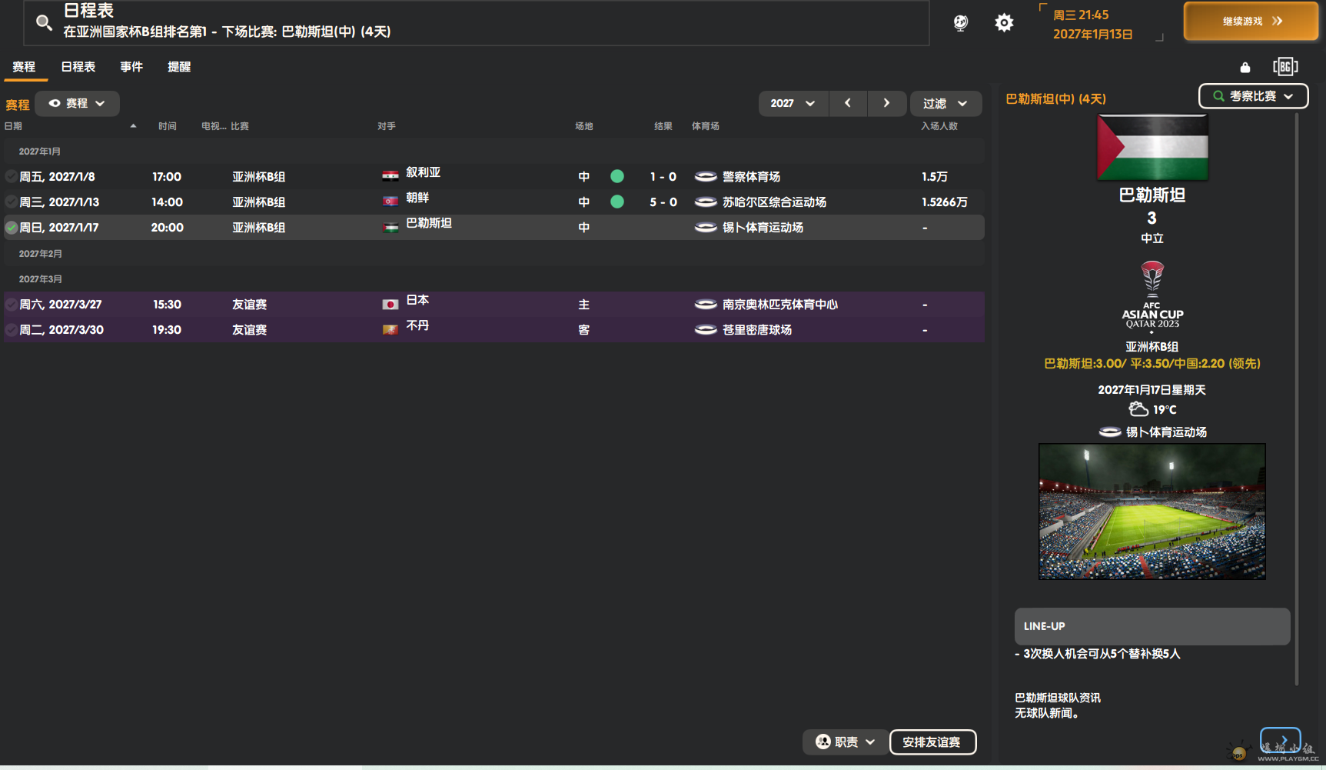Click stadium icon beside 锡卜体育运动场 in table

[x=706, y=227]
